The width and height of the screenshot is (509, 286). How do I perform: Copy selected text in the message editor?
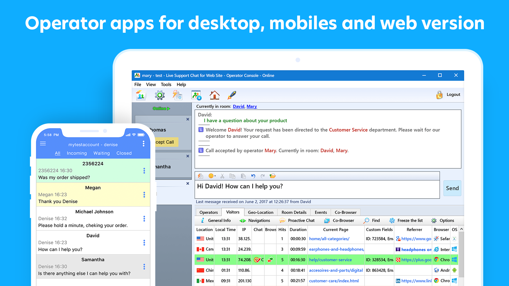[232, 176]
